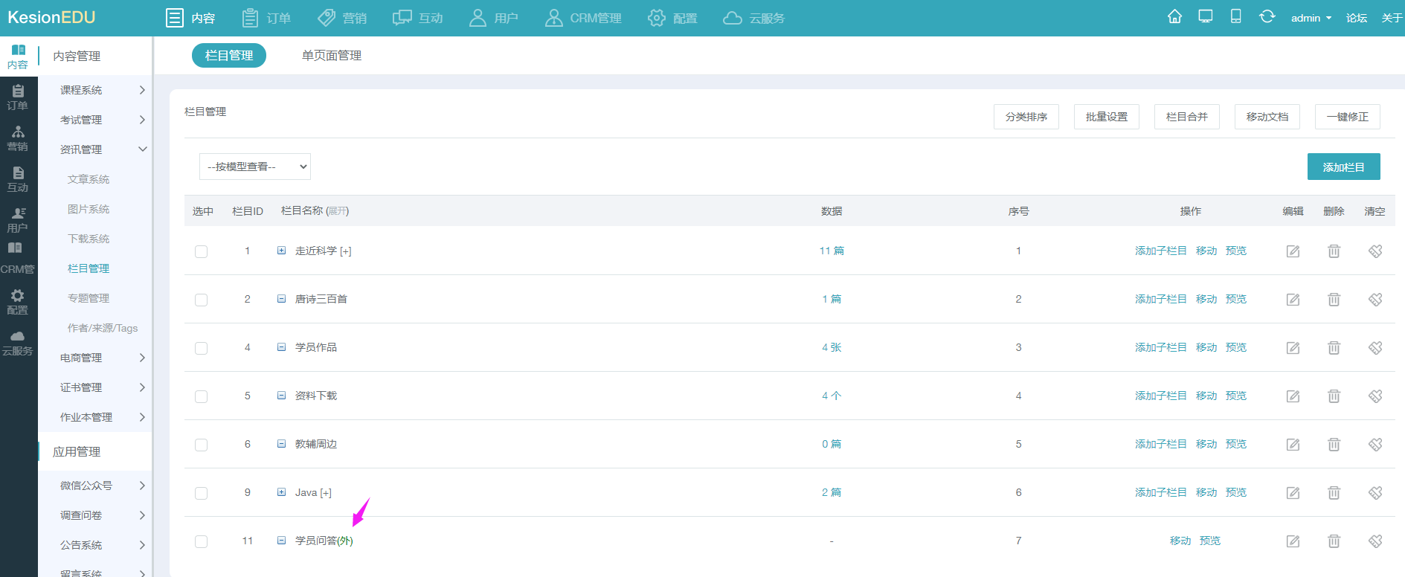The height and width of the screenshot is (577, 1405).
Task: Clear contents of 教辅周边 column
Action: click(x=1375, y=445)
